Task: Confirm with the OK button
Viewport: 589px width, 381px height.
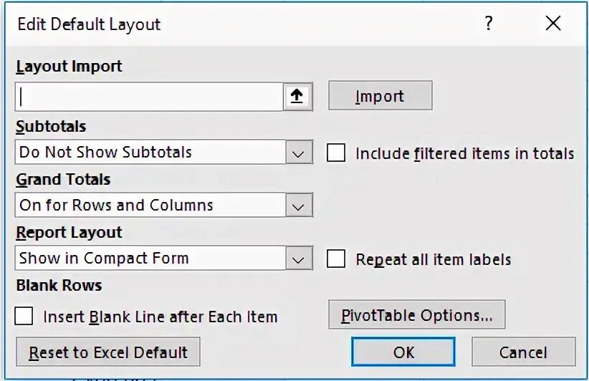Action: coord(403,352)
